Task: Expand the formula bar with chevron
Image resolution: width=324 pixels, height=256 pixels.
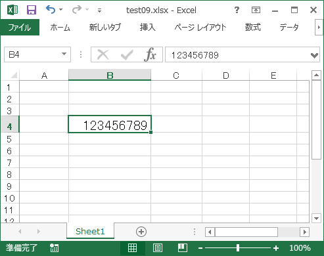Action: click(x=315, y=55)
